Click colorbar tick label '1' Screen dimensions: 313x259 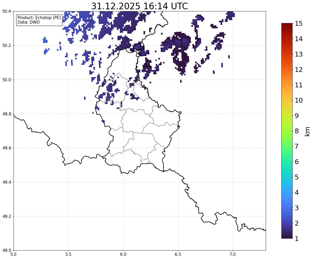click(297, 239)
